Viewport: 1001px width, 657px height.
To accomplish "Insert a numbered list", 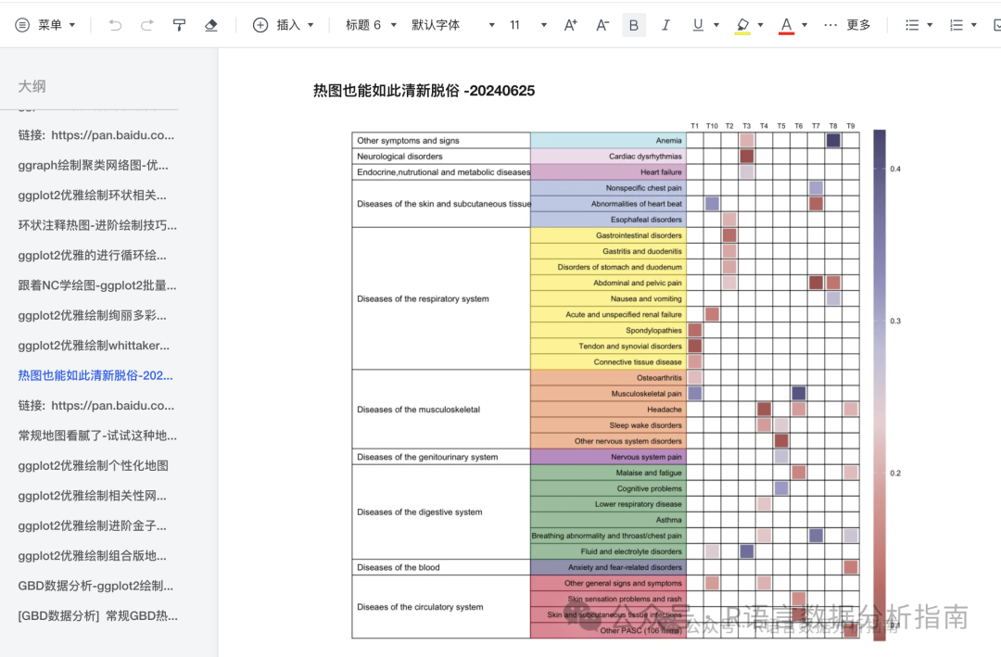I will click(956, 25).
